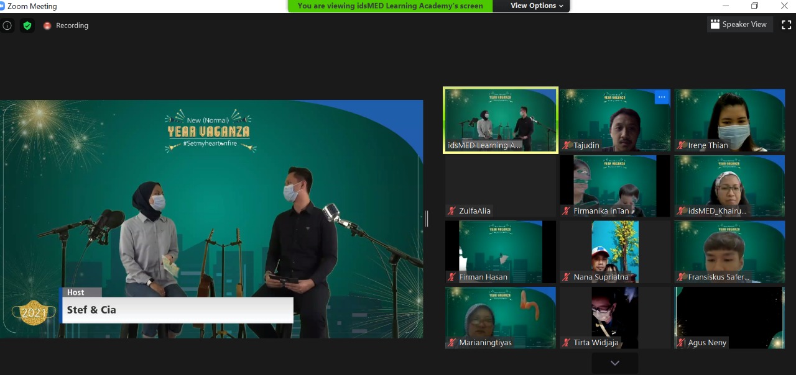Image resolution: width=796 pixels, height=375 pixels.
Task: Click muted microphone icon beside ZulfaAlia
Action: point(452,211)
